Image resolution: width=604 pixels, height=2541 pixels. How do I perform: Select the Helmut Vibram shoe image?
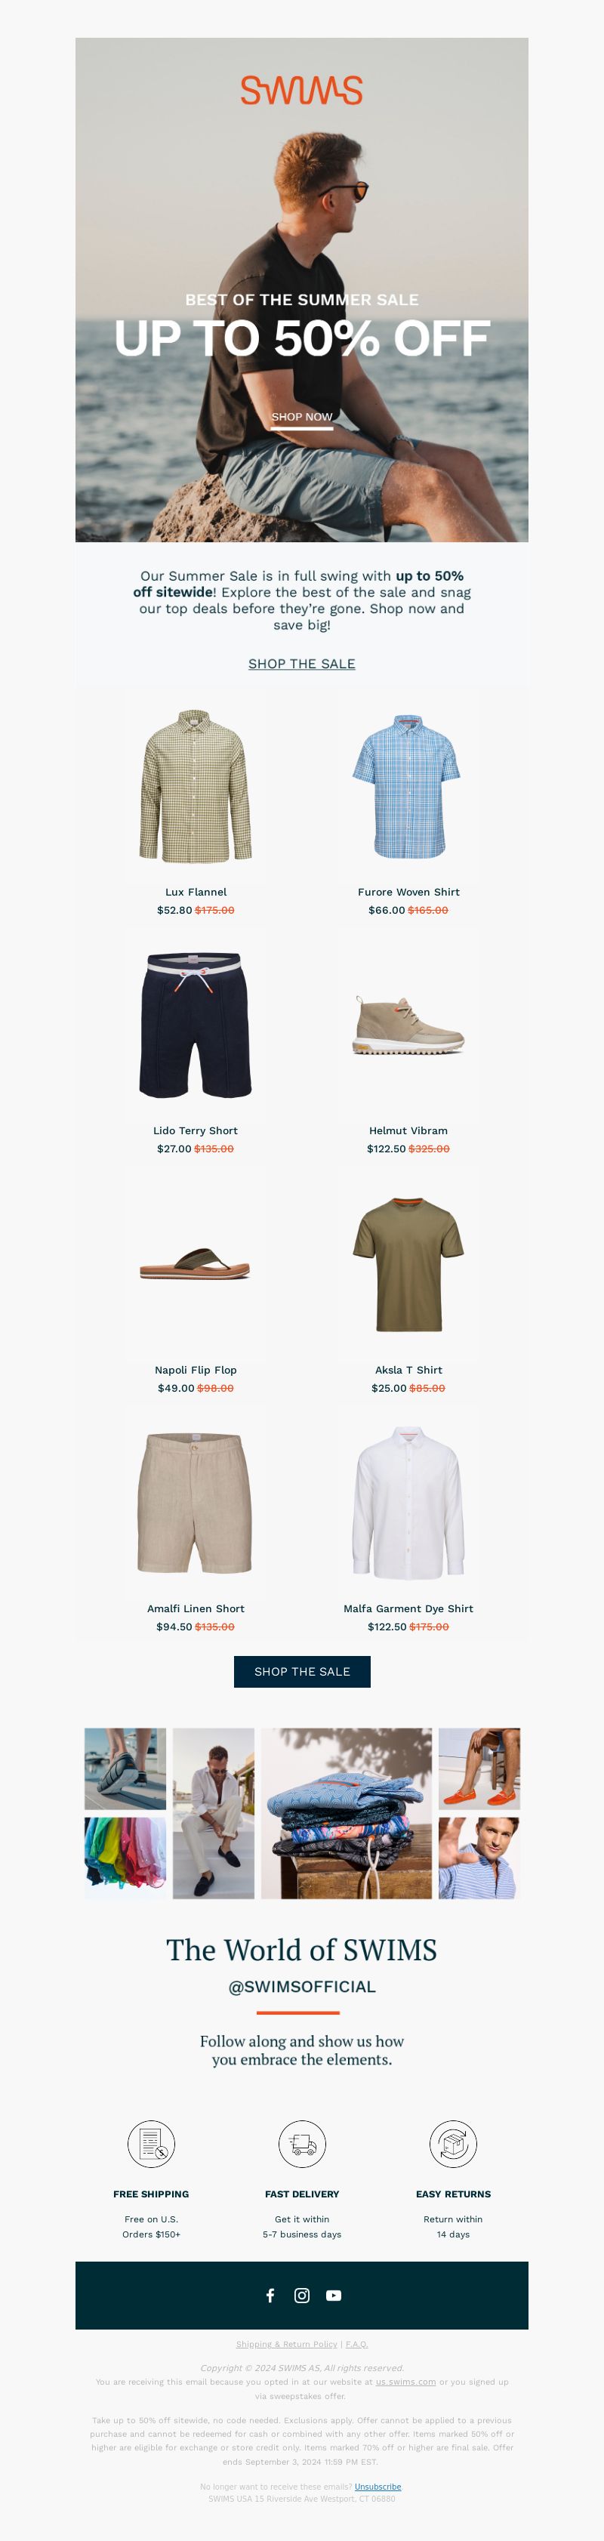pyautogui.click(x=408, y=1024)
